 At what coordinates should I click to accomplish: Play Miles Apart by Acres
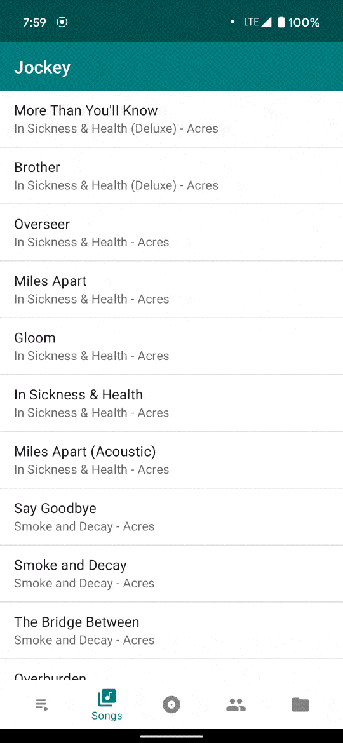(171, 290)
